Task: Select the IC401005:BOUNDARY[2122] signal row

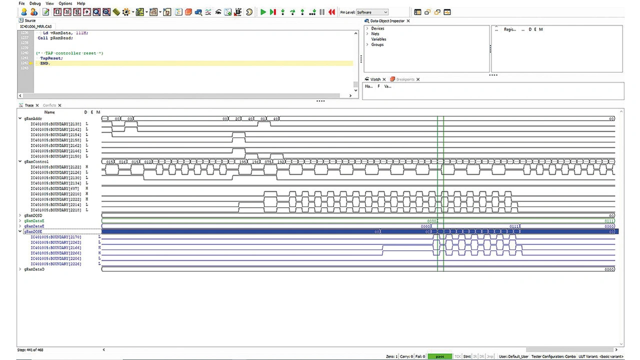Action: coord(56,167)
